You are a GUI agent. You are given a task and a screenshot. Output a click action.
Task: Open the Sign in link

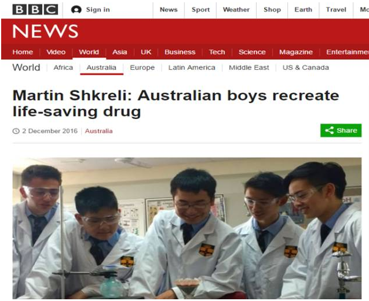(98, 10)
